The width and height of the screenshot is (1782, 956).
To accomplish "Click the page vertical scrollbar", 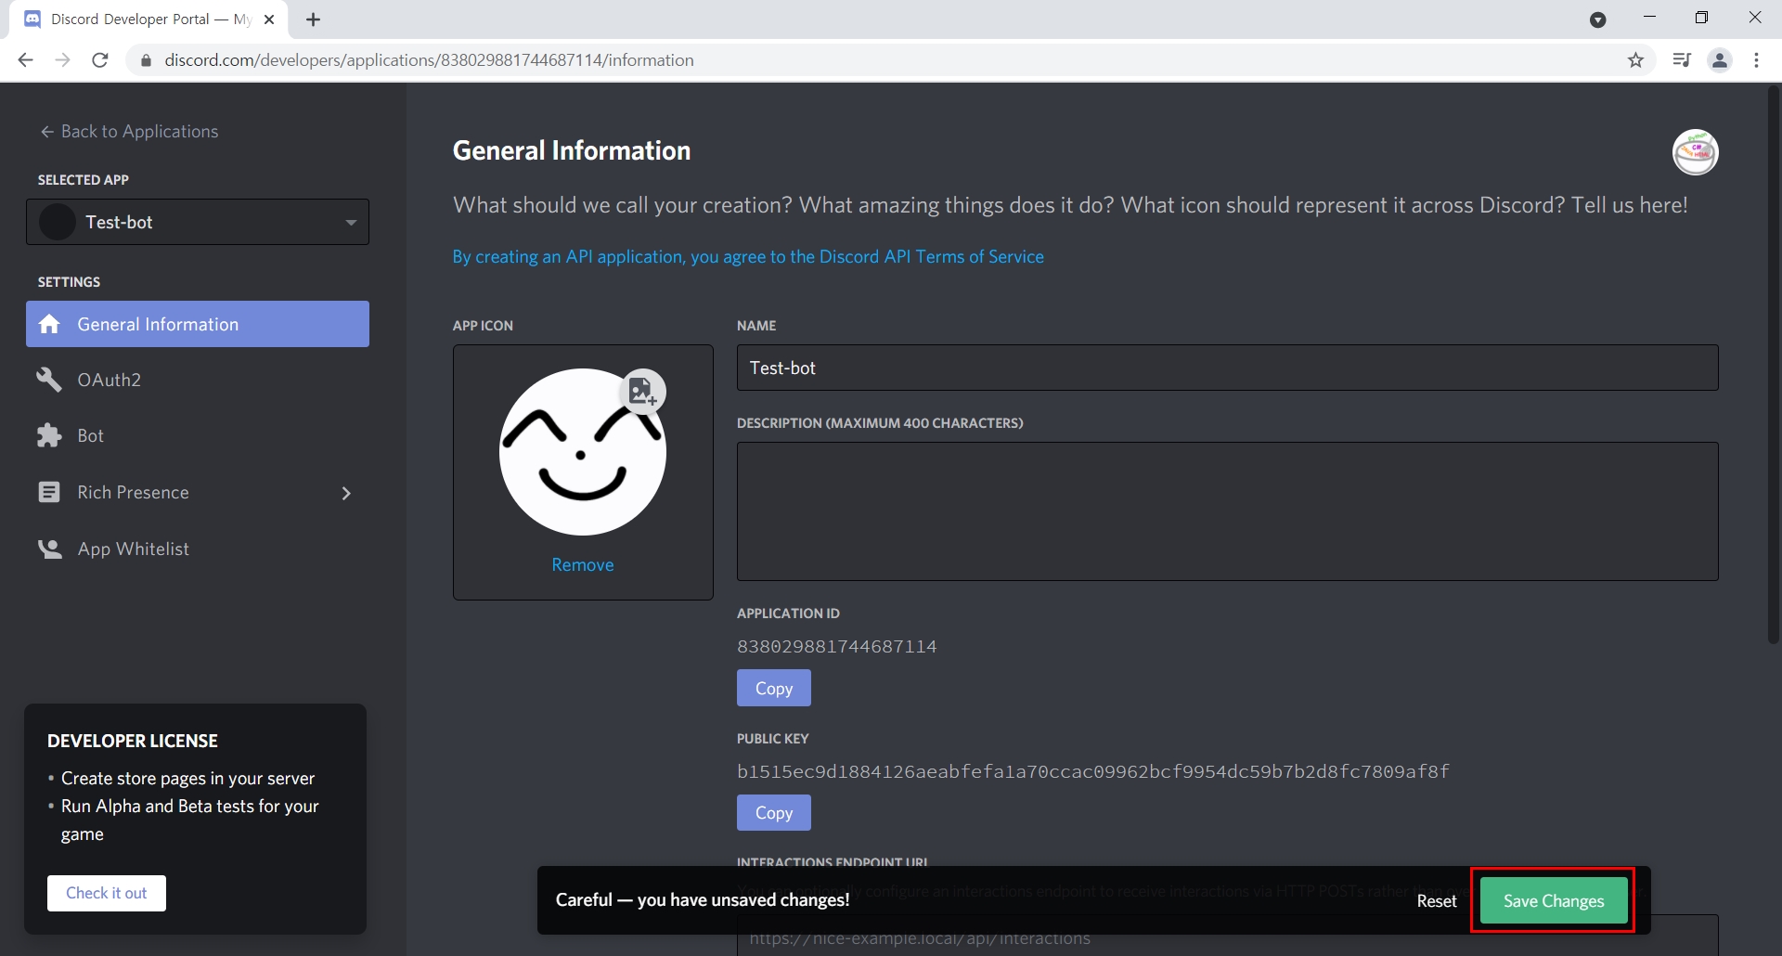I will (x=1774, y=364).
